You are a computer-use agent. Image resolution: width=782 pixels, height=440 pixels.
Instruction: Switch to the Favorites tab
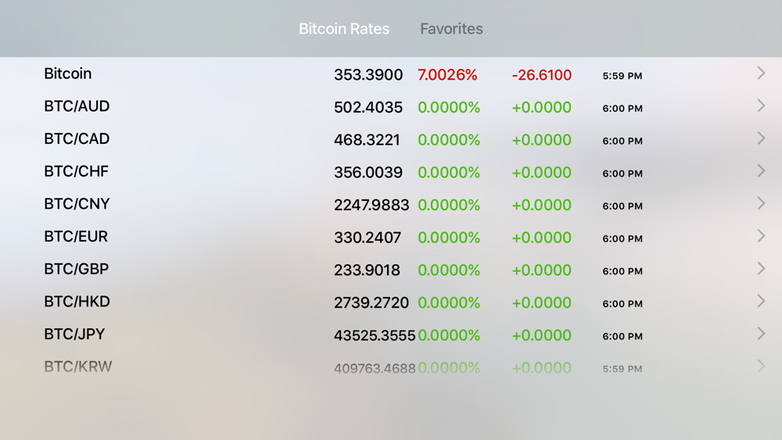pos(451,29)
